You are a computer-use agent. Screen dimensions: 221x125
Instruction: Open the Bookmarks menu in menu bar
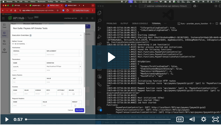pos(42,1)
